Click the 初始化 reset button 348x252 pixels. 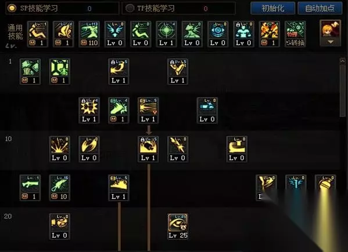click(x=272, y=8)
